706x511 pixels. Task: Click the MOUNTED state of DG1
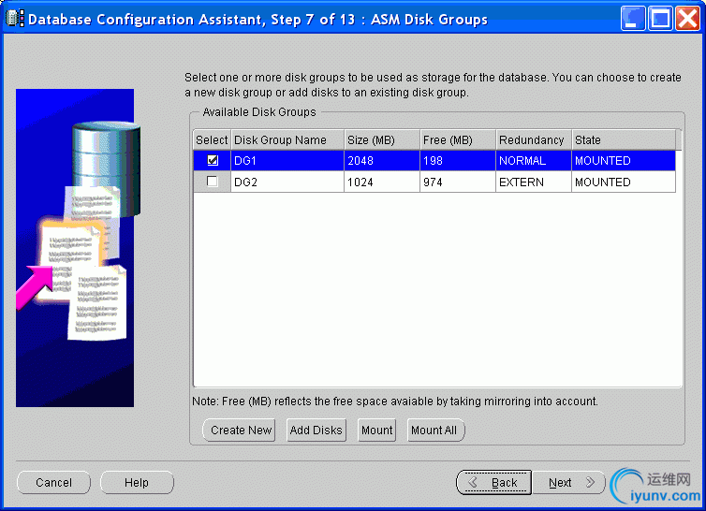coord(624,161)
